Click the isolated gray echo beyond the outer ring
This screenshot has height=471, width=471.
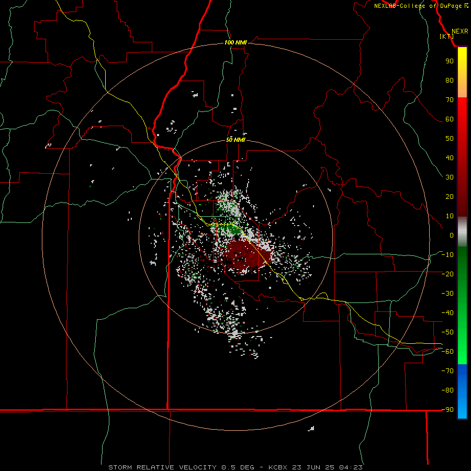pos(311,428)
